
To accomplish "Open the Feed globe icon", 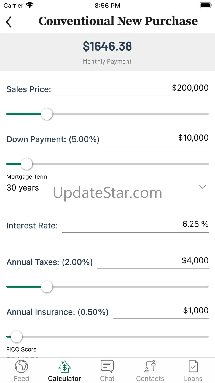I will pyautogui.click(x=21, y=367).
